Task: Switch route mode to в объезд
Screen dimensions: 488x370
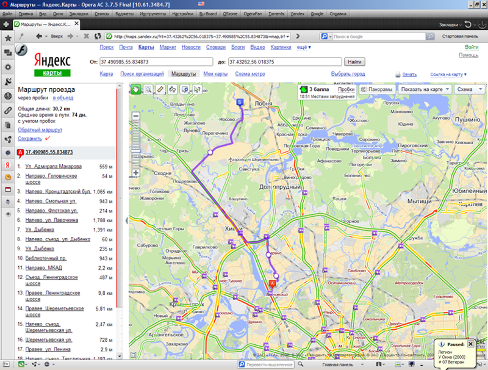Action: coord(63,98)
